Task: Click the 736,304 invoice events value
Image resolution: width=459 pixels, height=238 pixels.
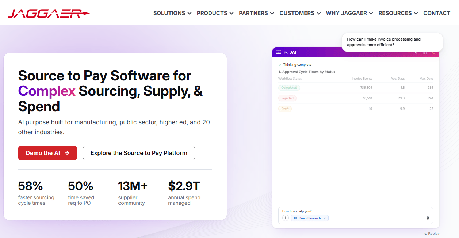Action: (366, 88)
